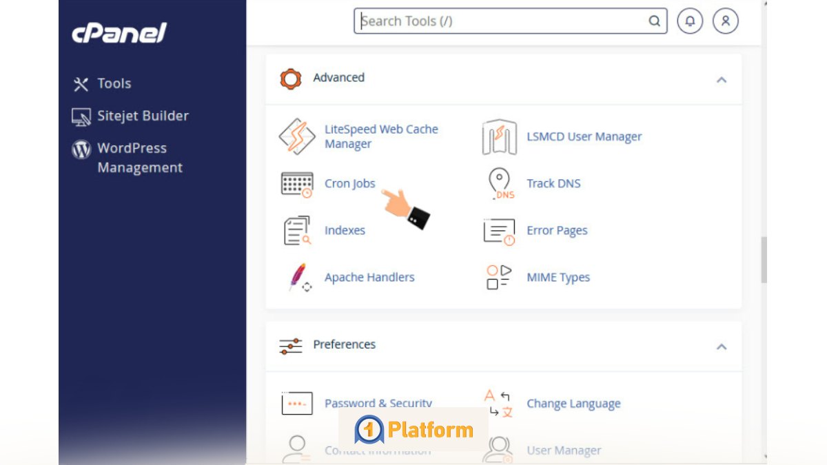Viewport: 827px width, 465px height.
Task: Click the Apache Handlers feather icon
Action: pos(297,277)
